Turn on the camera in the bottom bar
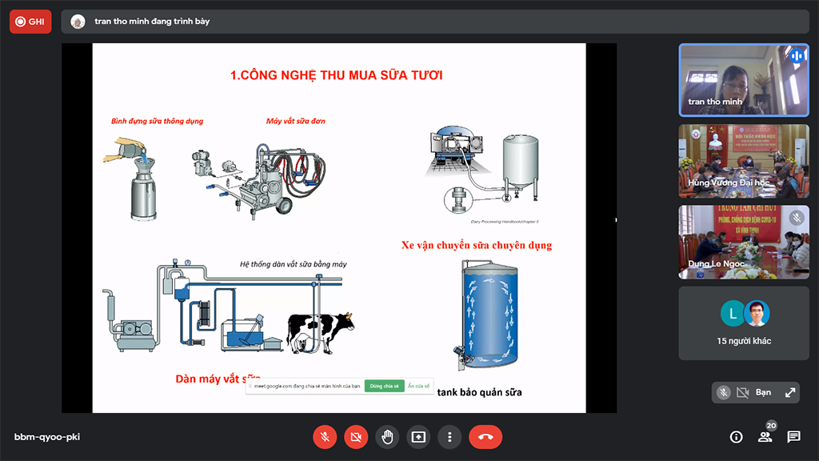The width and height of the screenshot is (819, 461). point(356,437)
